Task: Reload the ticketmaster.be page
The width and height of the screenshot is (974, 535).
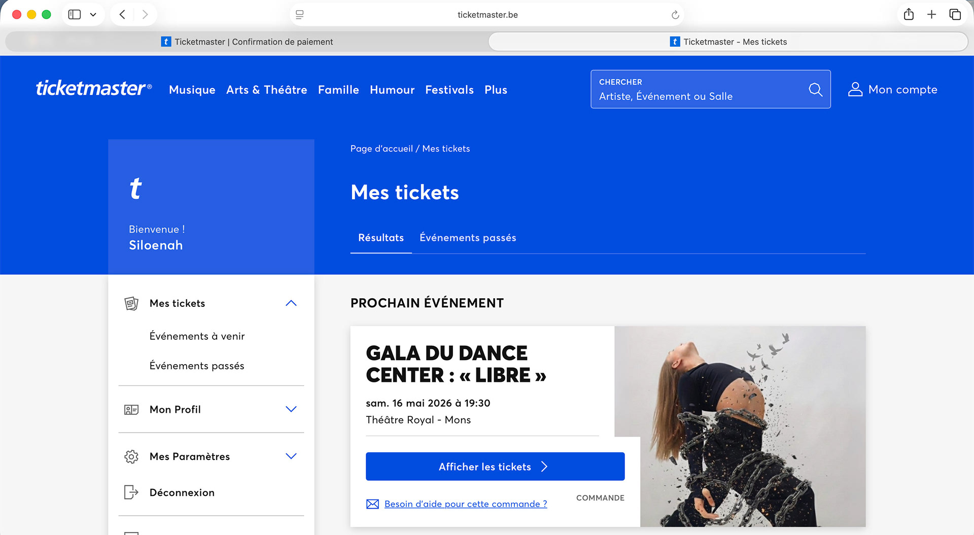Action: (675, 15)
